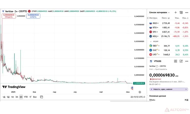Screen dimensions: 190x114
Task: Click the edit note icon next to VTSUSD
Action: [181, 61]
